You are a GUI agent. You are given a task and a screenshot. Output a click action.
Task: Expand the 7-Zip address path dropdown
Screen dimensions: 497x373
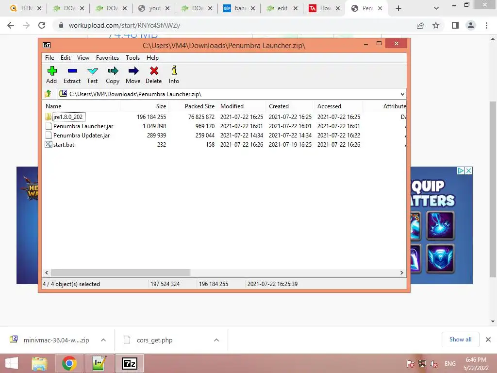[402, 94]
